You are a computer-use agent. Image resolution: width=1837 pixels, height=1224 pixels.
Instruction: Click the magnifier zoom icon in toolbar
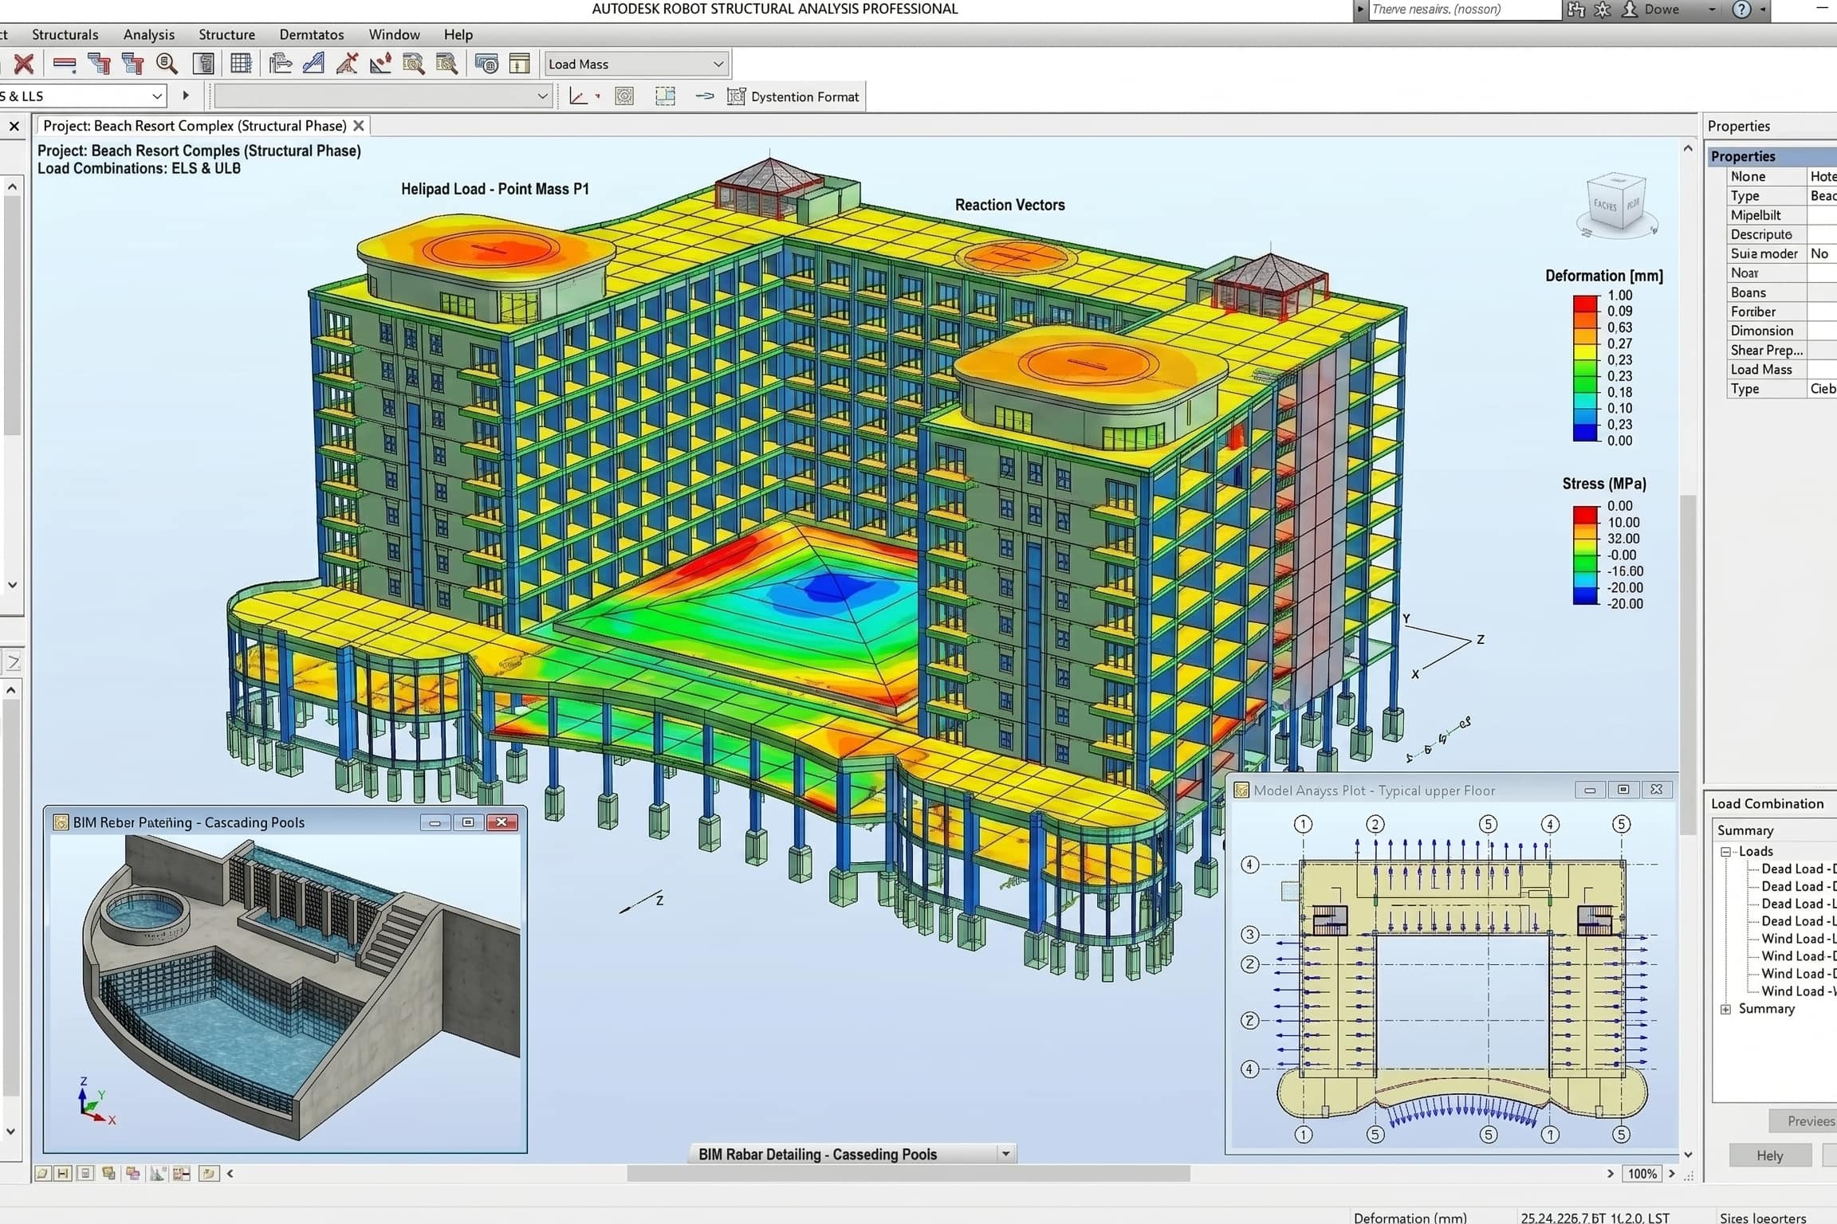pos(167,64)
